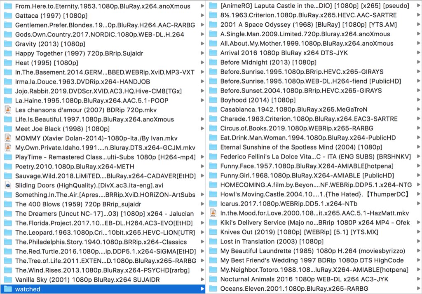Select All.About.My.Mother.1999 folder name
This screenshot has width=422, height=294.
(x=307, y=43)
